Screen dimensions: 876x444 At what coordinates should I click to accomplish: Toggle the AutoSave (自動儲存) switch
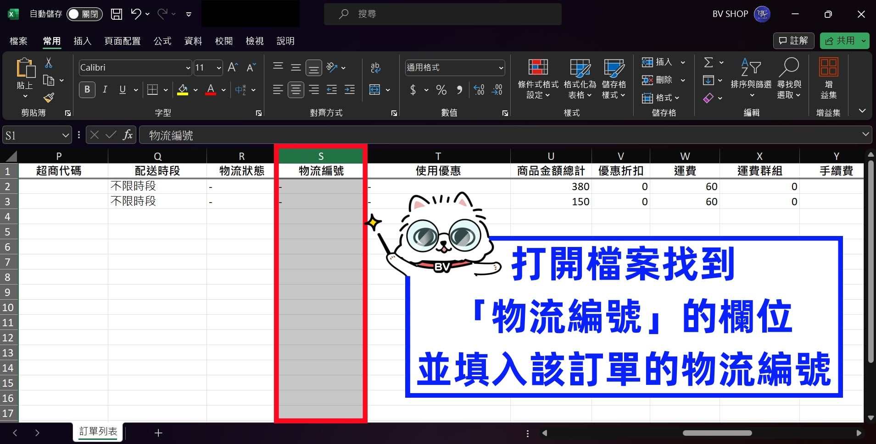click(84, 14)
